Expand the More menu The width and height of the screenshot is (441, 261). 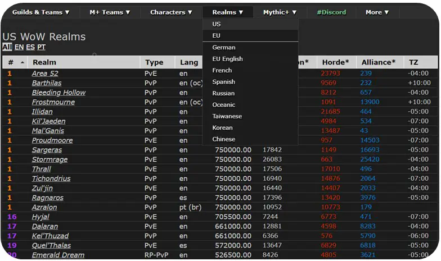tap(377, 12)
